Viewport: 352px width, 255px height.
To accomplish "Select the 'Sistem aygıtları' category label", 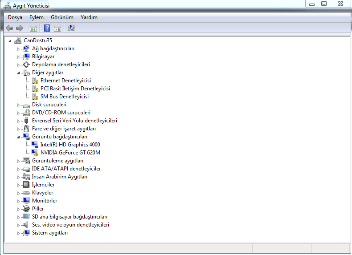I will (x=49, y=233).
